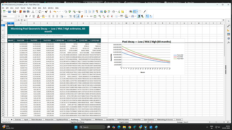Open the sidebar Functions panel
This screenshot has width=232, height=130.
pos(229,43)
